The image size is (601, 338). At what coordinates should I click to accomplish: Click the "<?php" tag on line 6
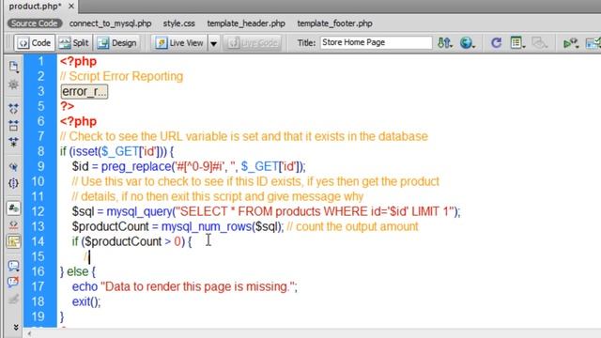78,121
